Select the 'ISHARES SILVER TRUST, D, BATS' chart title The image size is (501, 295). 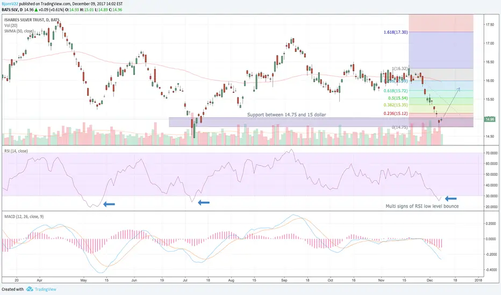pyautogui.click(x=32, y=20)
